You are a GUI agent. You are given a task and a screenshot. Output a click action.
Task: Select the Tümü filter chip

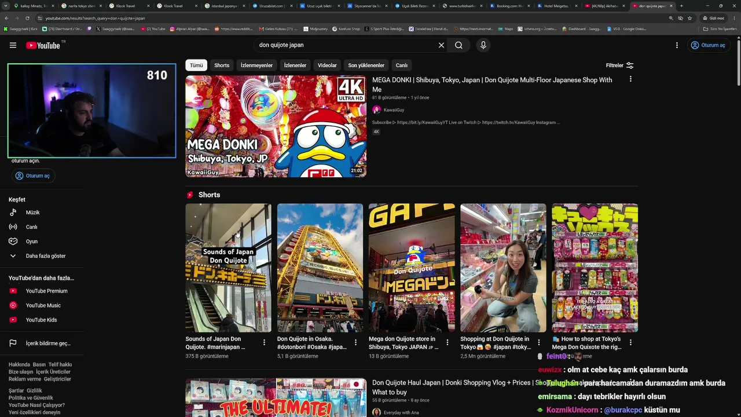(196, 65)
